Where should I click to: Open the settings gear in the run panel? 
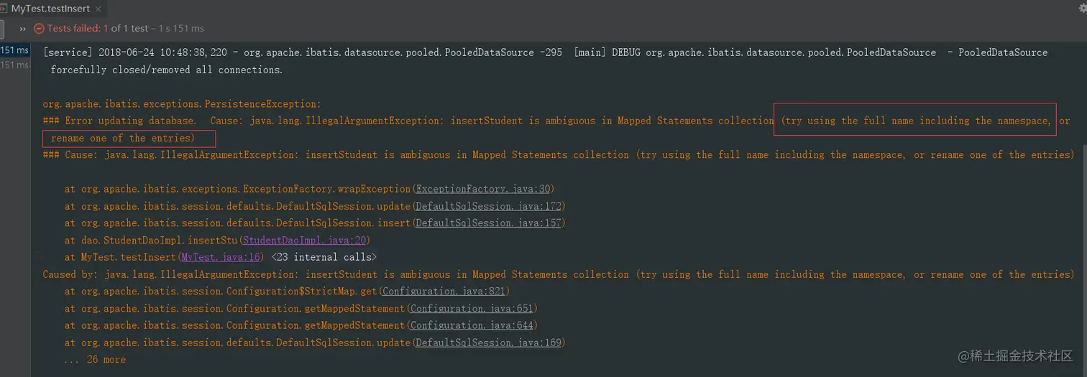click(1083, 9)
